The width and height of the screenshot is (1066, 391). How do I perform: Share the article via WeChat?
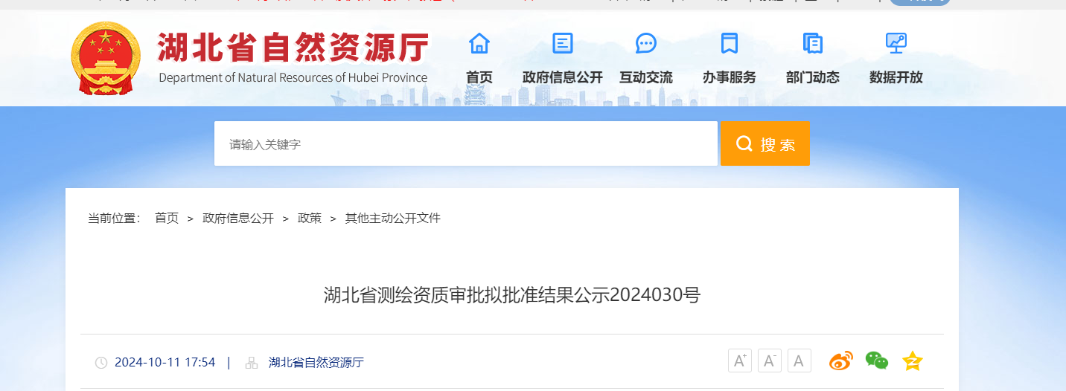click(x=877, y=361)
